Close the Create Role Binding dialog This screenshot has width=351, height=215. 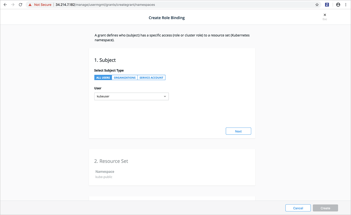pos(325,15)
